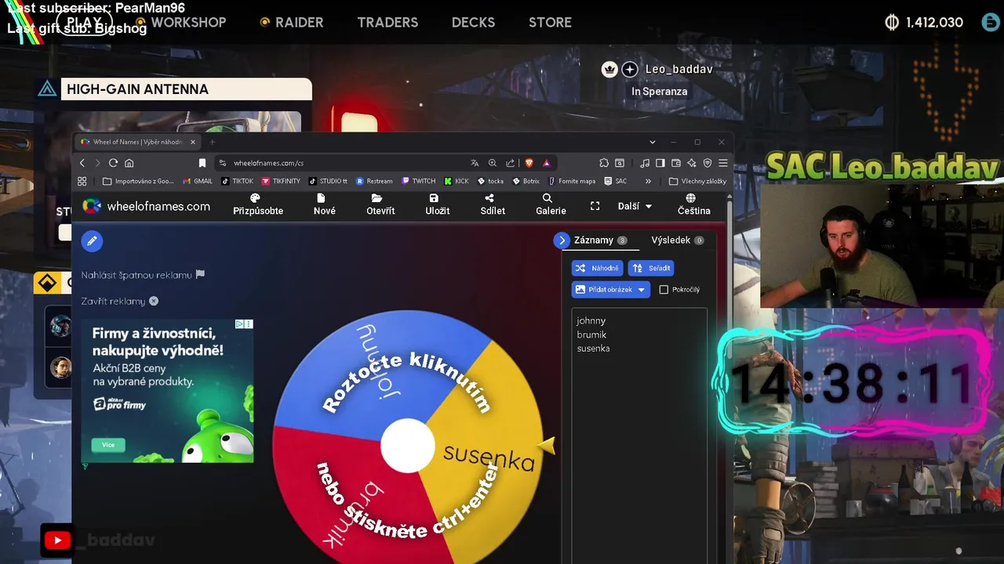Close ads with Zavřít reklamy X
This screenshot has height=564, width=1004.
[154, 301]
